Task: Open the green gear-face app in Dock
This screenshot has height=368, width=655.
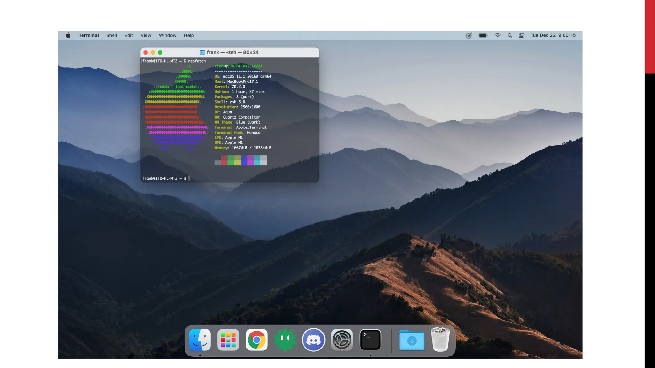Action: 285,340
